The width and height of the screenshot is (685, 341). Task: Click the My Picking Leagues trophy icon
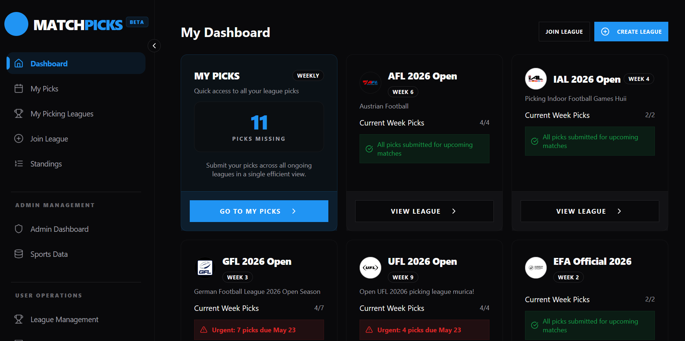pyautogui.click(x=19, y=114)
